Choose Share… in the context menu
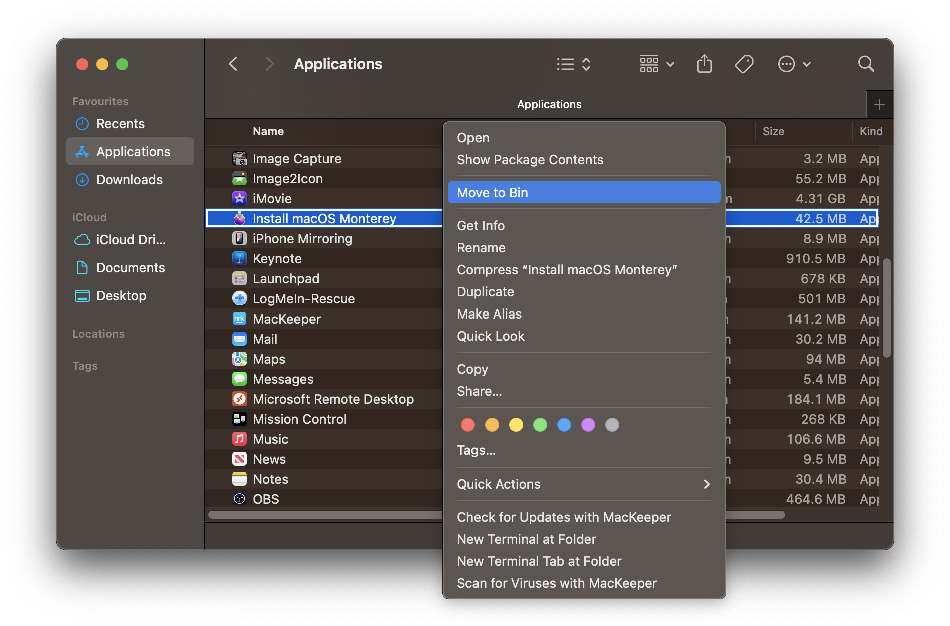 pos(584,391)
